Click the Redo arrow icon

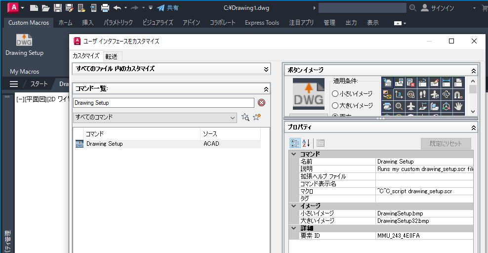pyautogui.click(x=135, y=8)
